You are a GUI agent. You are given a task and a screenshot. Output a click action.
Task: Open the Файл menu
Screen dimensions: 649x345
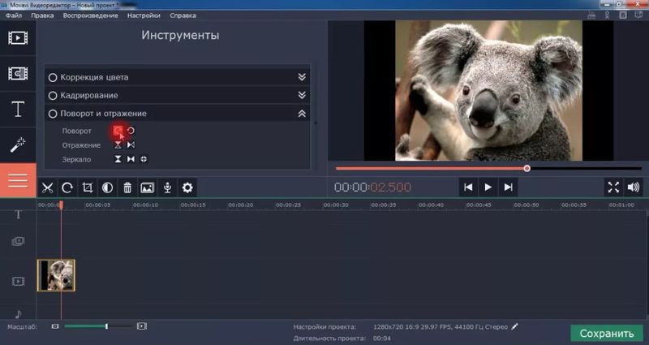pos(15,15)
